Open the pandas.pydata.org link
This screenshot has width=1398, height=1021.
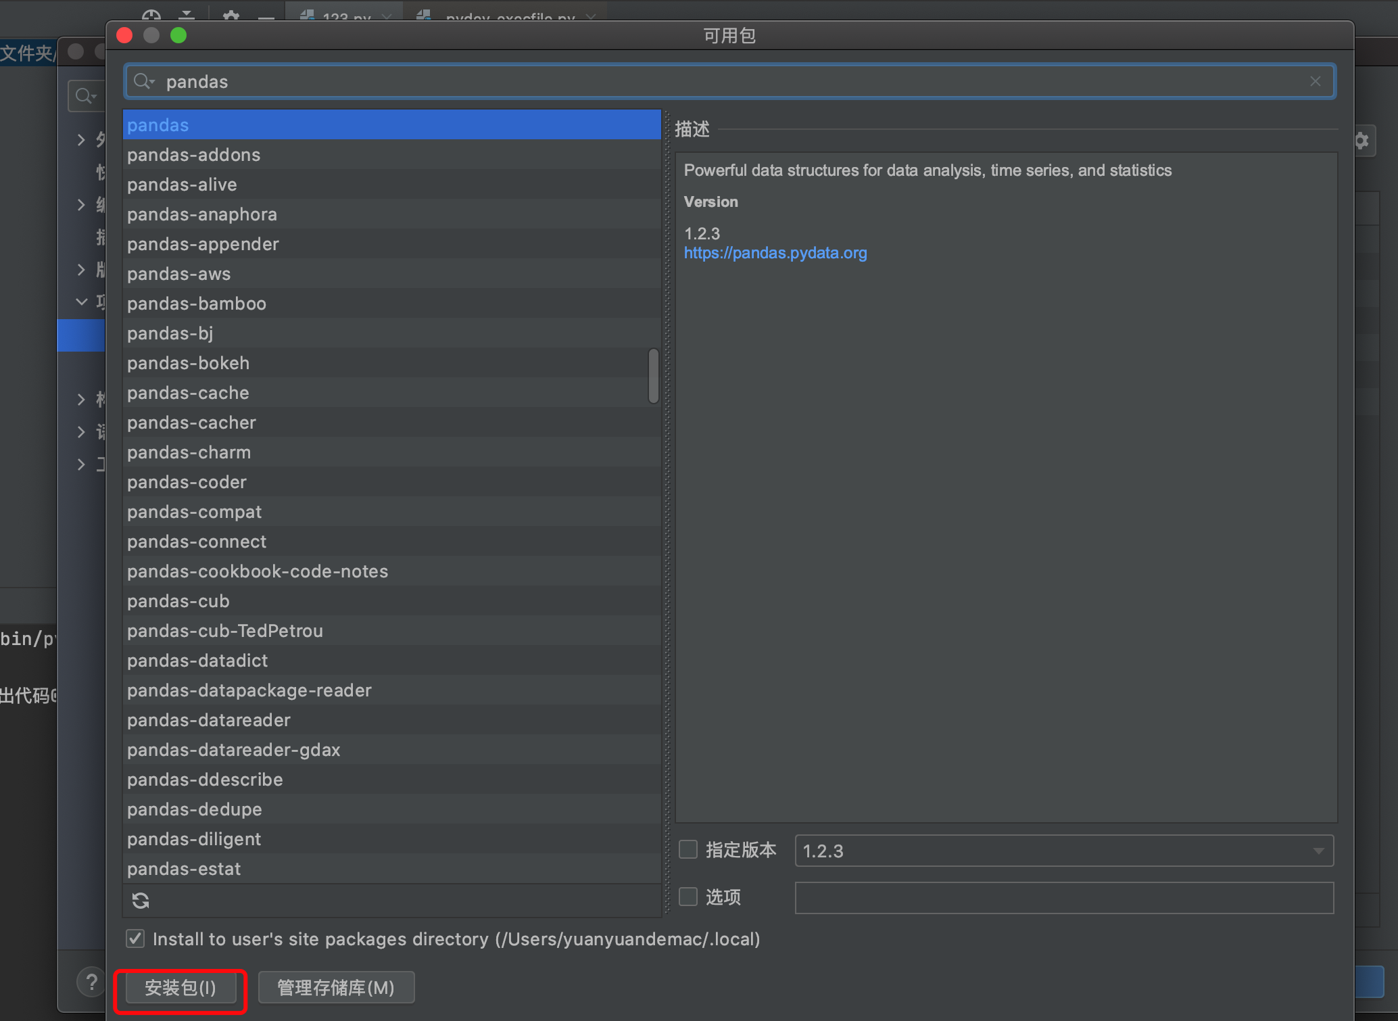point(775,253)
